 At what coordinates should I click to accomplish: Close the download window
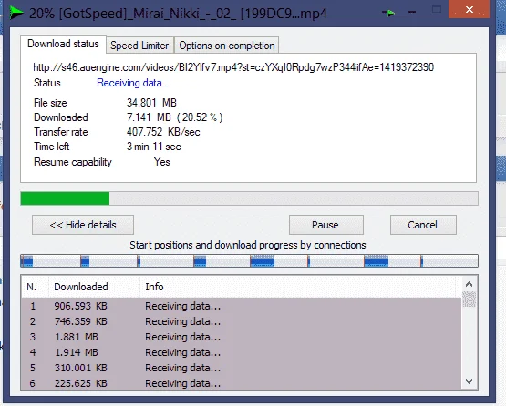click(469, 9)
